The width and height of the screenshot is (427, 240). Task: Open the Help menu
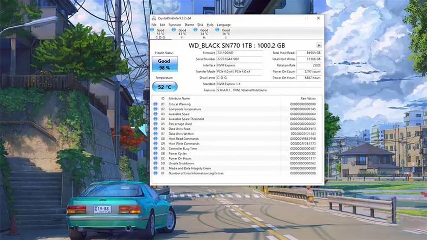click(210, 25)
